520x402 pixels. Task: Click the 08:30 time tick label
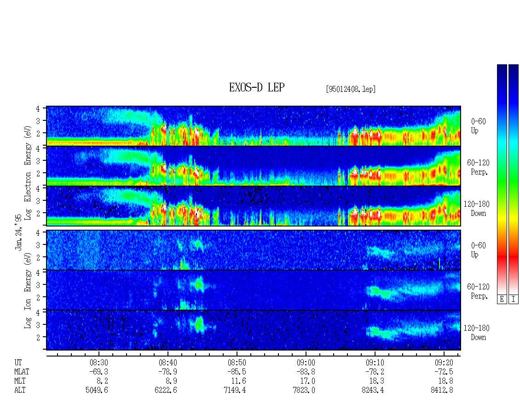[99, 362]
